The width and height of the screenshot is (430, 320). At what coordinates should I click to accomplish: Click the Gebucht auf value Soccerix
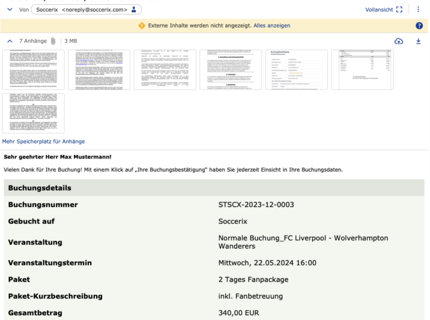pos(233,221)
